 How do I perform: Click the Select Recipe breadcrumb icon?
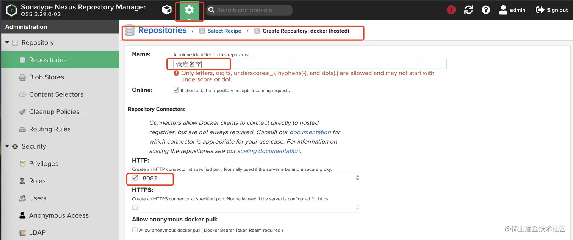click(202, 31)
